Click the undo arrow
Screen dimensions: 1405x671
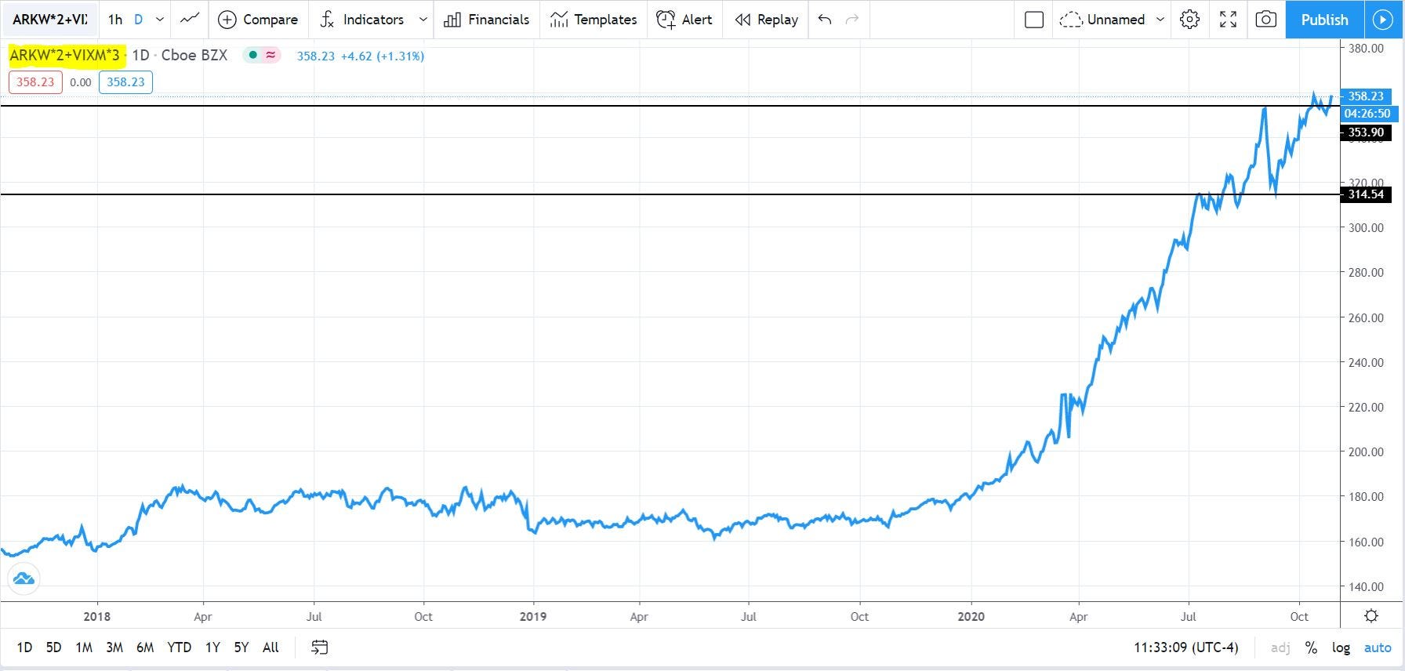[x=824, y=20]
